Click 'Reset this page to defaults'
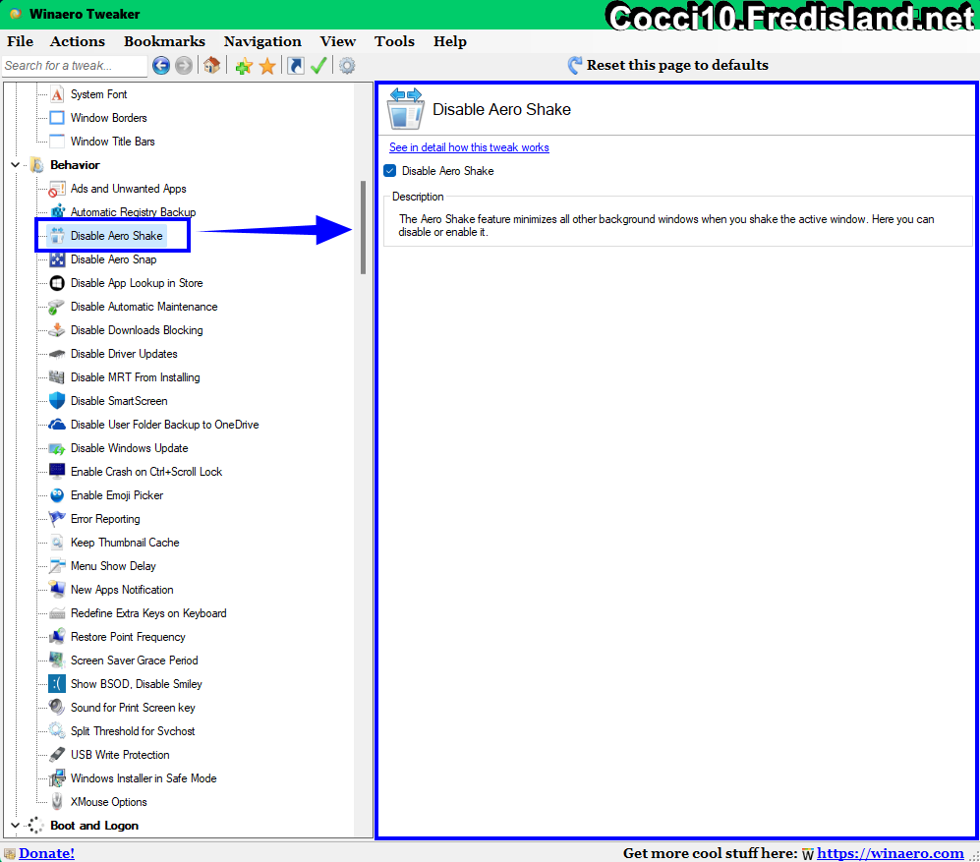980x862 pixels. tap(677, 65)
